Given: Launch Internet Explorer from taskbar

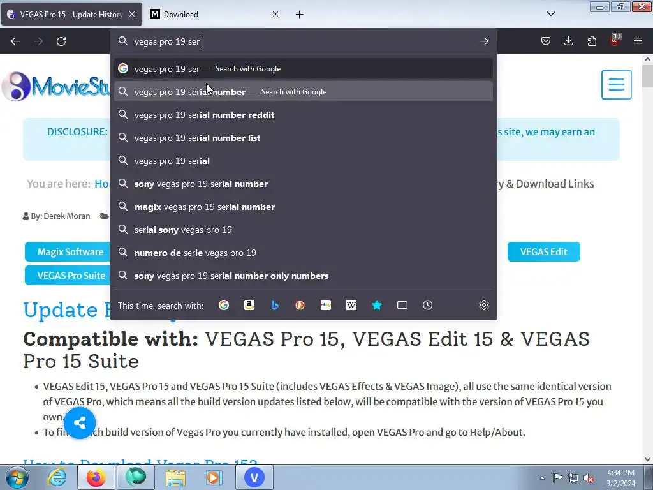Looking at the screenshot, I should (x=57, y=477).
